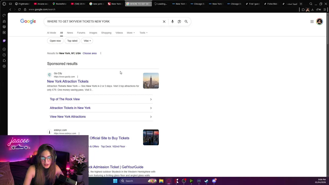
Task: Reload the current page
Action: click(x=19, y=10)
